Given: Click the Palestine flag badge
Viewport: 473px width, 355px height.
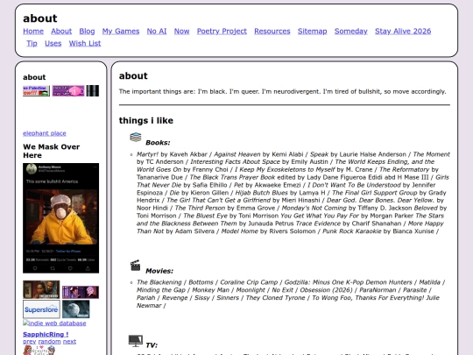Looking at the screenshot, I should pyautogui.click(x=36, y=91).
